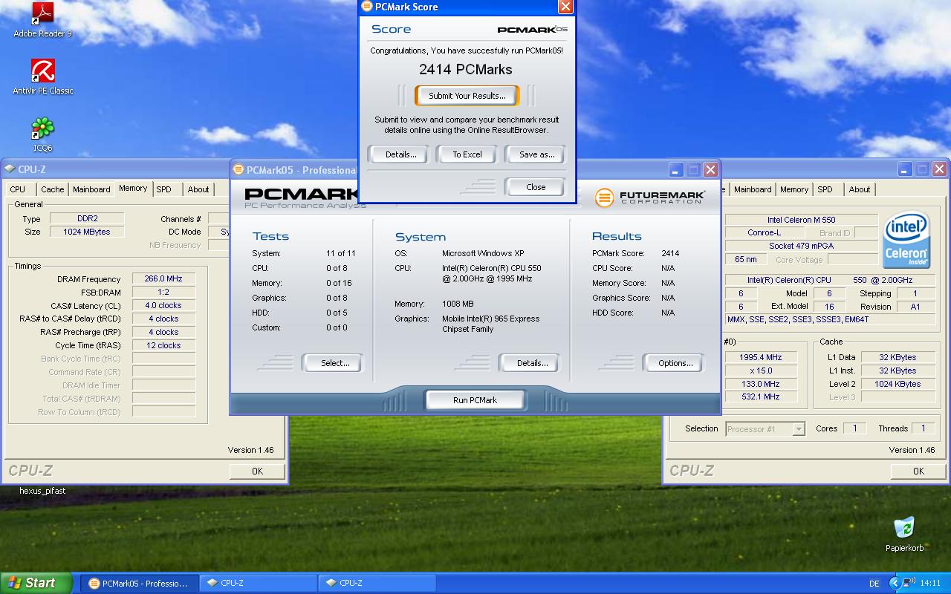Click the X on PCMark Score dialog

coord(565,7)
